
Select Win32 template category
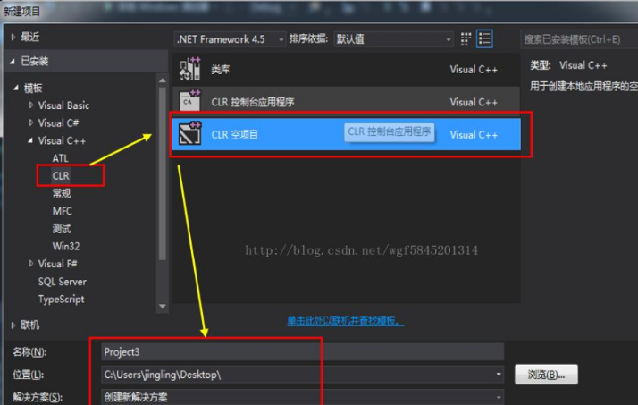[66, 246]
